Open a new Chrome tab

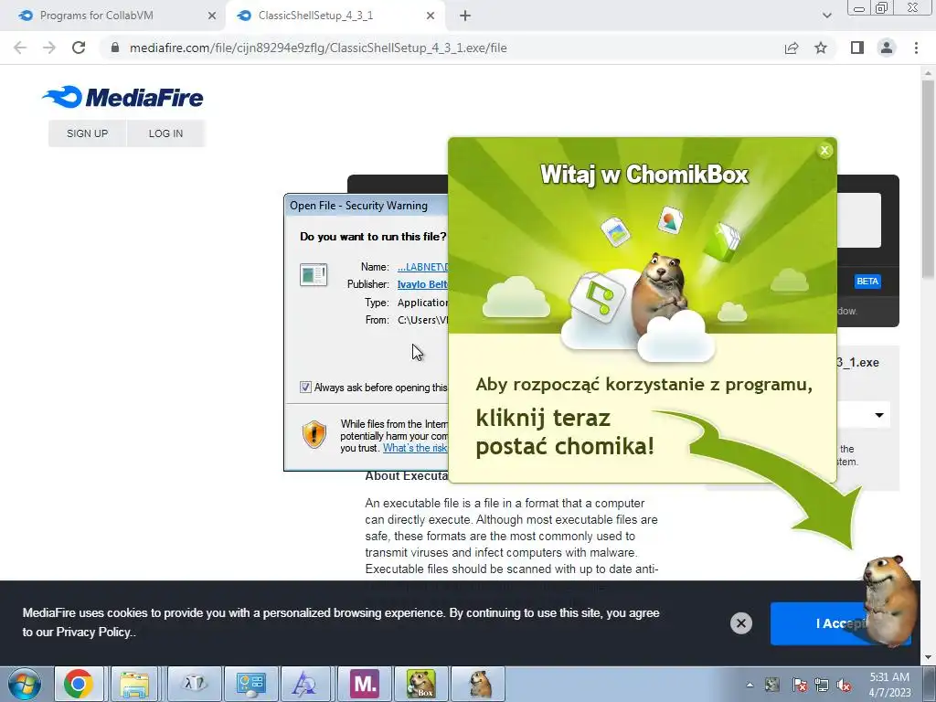[x=465, y=16]
